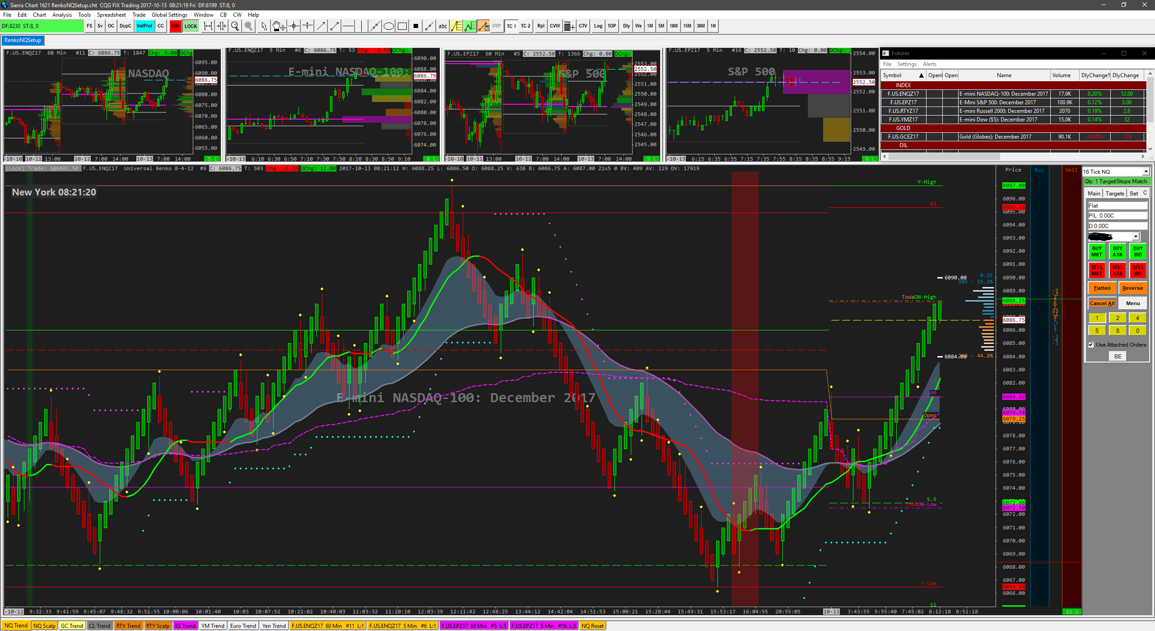Select the arrow pointer tool
The width and height of the screenshot is (1155, 631).
[x=264, y=26]
